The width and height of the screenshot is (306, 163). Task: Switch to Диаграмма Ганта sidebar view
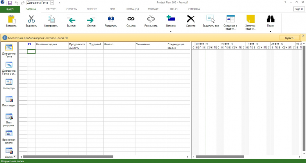9,51
